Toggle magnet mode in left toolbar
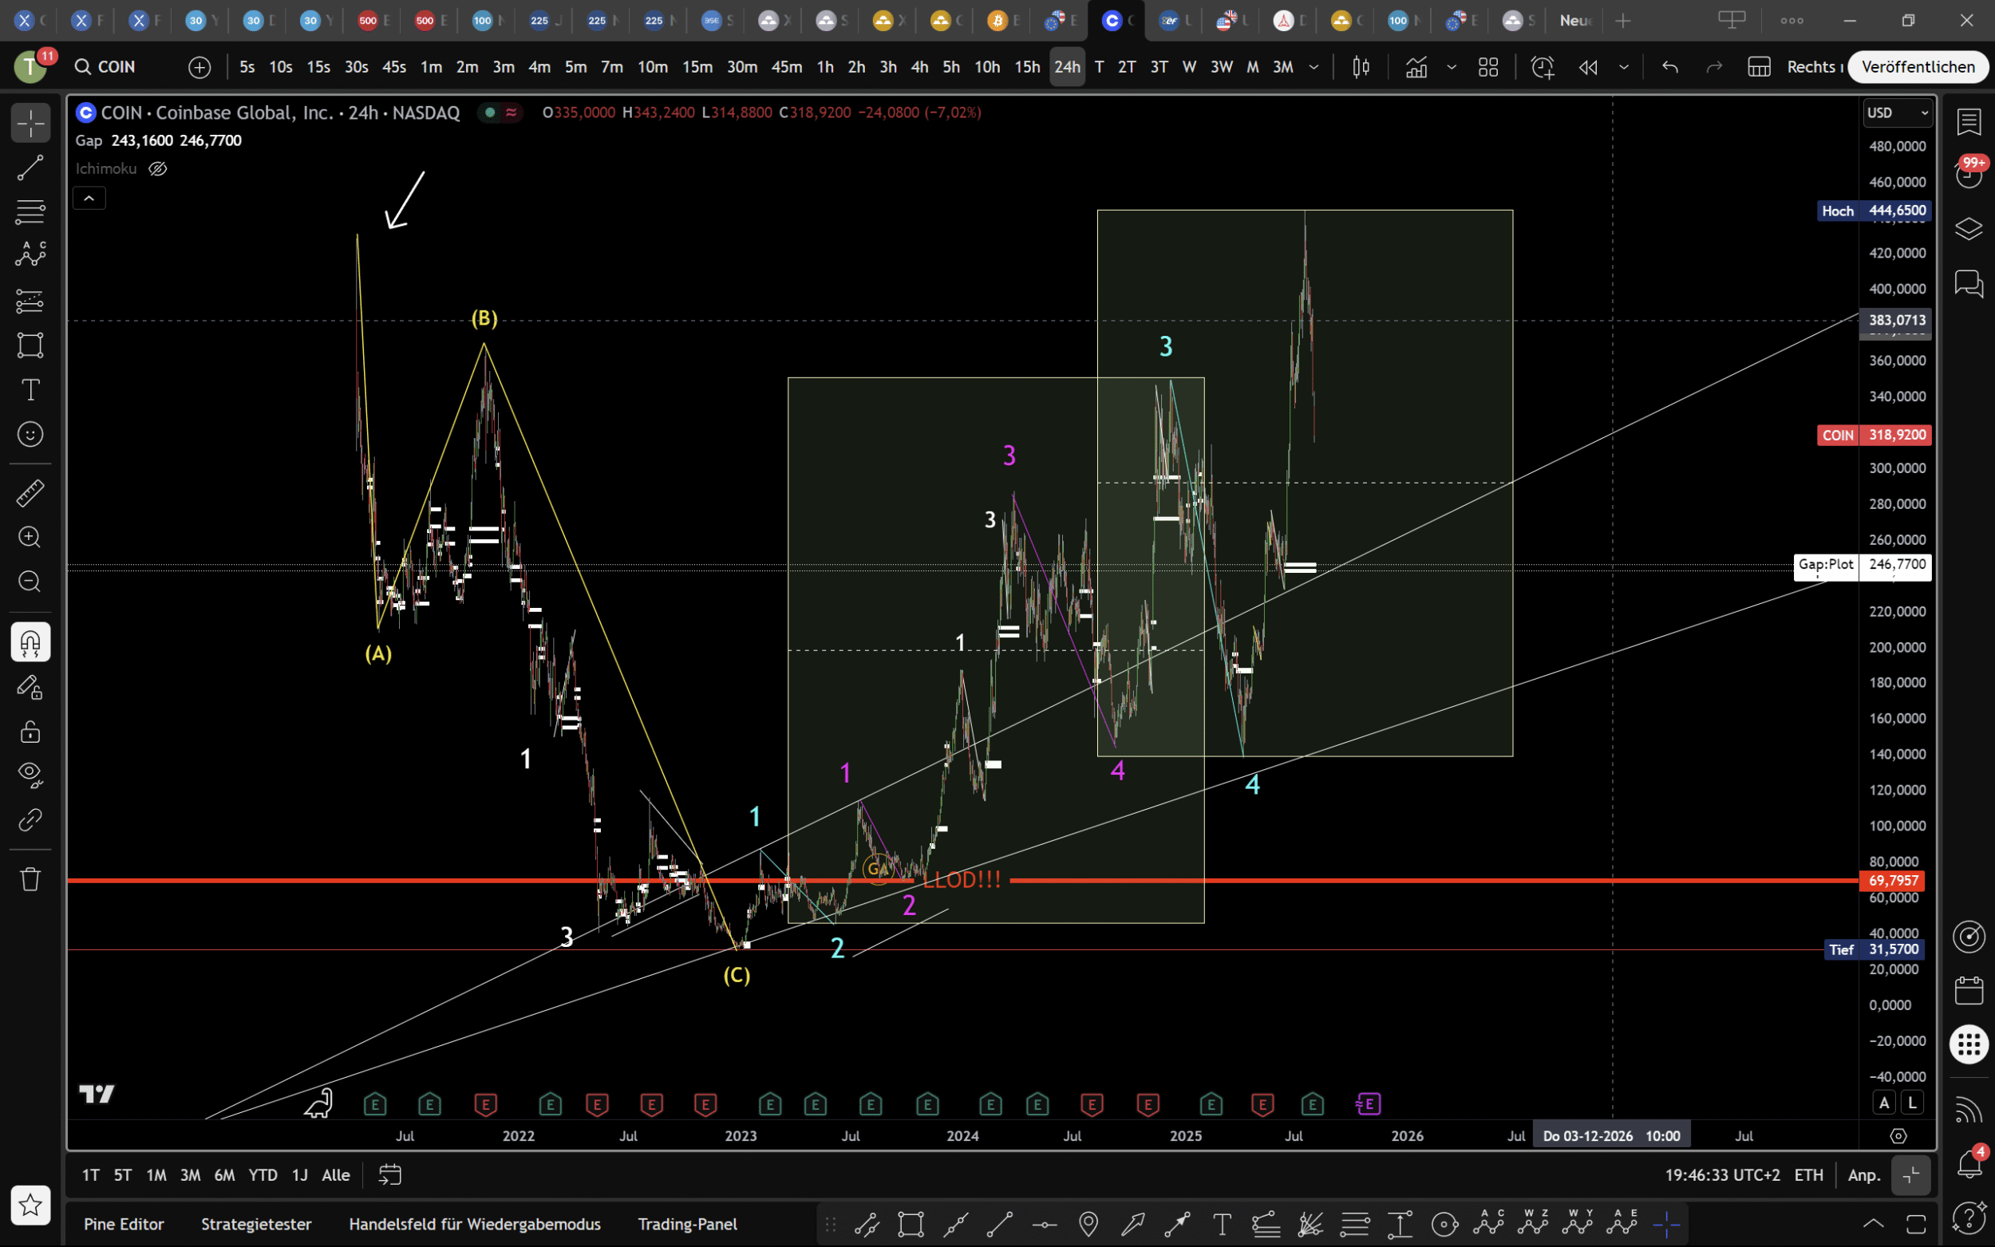Image resolution: width=1995 pixels, height=1247 pixels. [x=30, y=641]
